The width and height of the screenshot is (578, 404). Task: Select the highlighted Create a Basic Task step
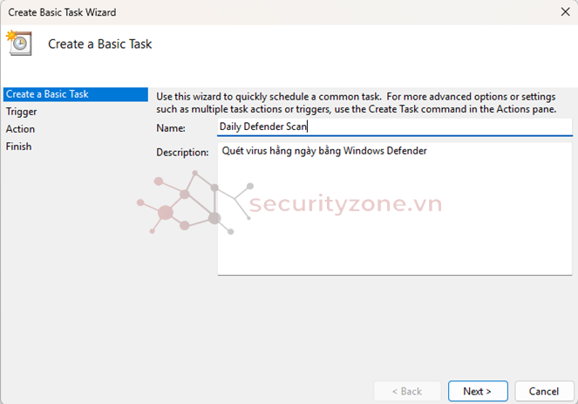point(76,94)
